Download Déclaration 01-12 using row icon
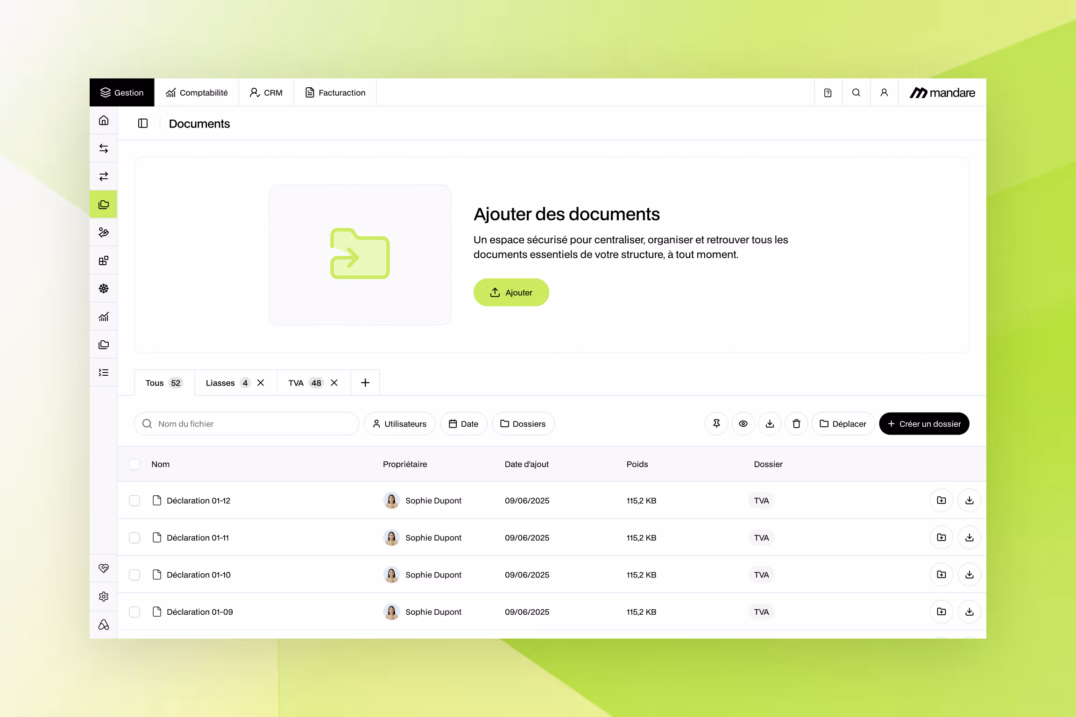This screenshot has height=717, width=1076. (970, 500)
